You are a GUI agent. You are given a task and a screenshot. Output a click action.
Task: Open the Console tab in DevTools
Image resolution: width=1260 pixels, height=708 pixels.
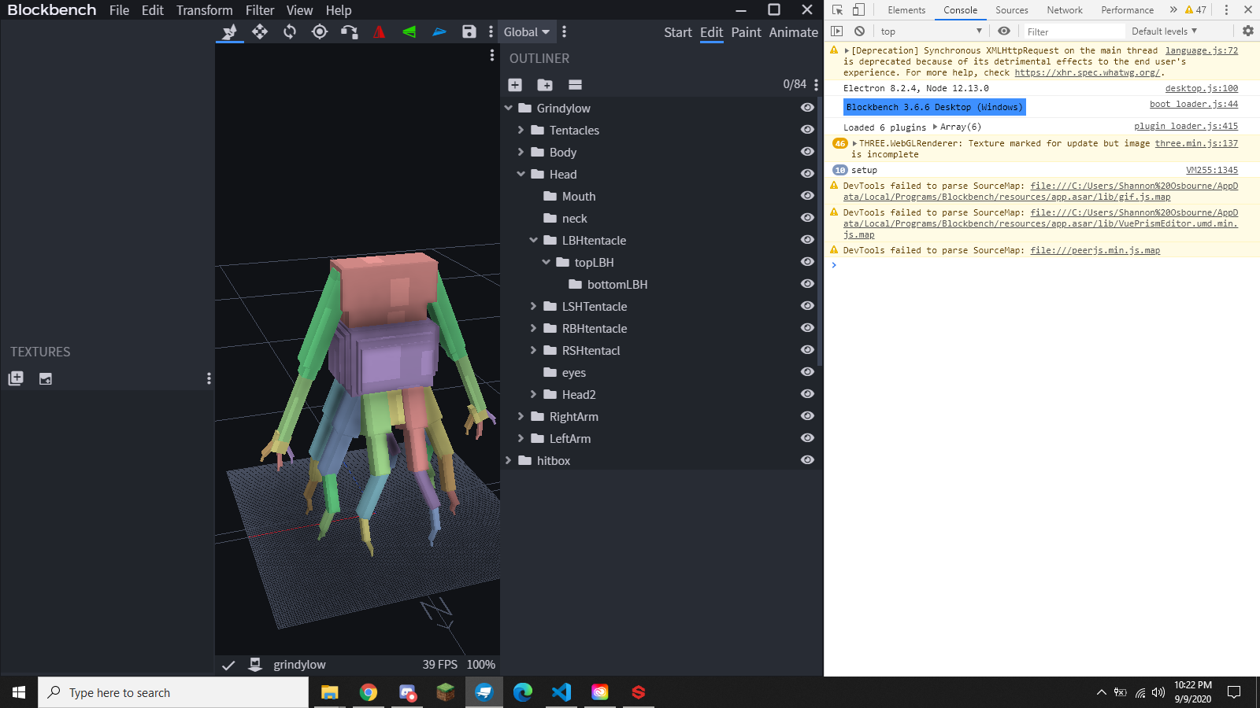pyautogui.click(x=960, y=10)
